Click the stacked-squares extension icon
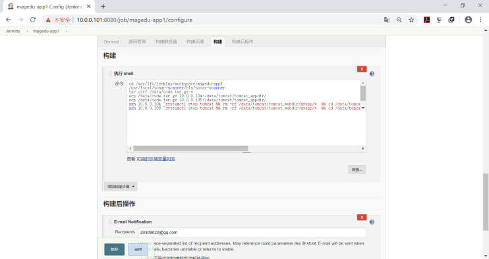The image size is (489, 259). [451, 20]
